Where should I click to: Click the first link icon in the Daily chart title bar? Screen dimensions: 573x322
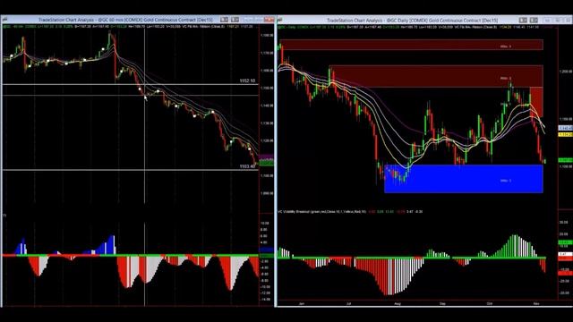[x=523, y=20]
